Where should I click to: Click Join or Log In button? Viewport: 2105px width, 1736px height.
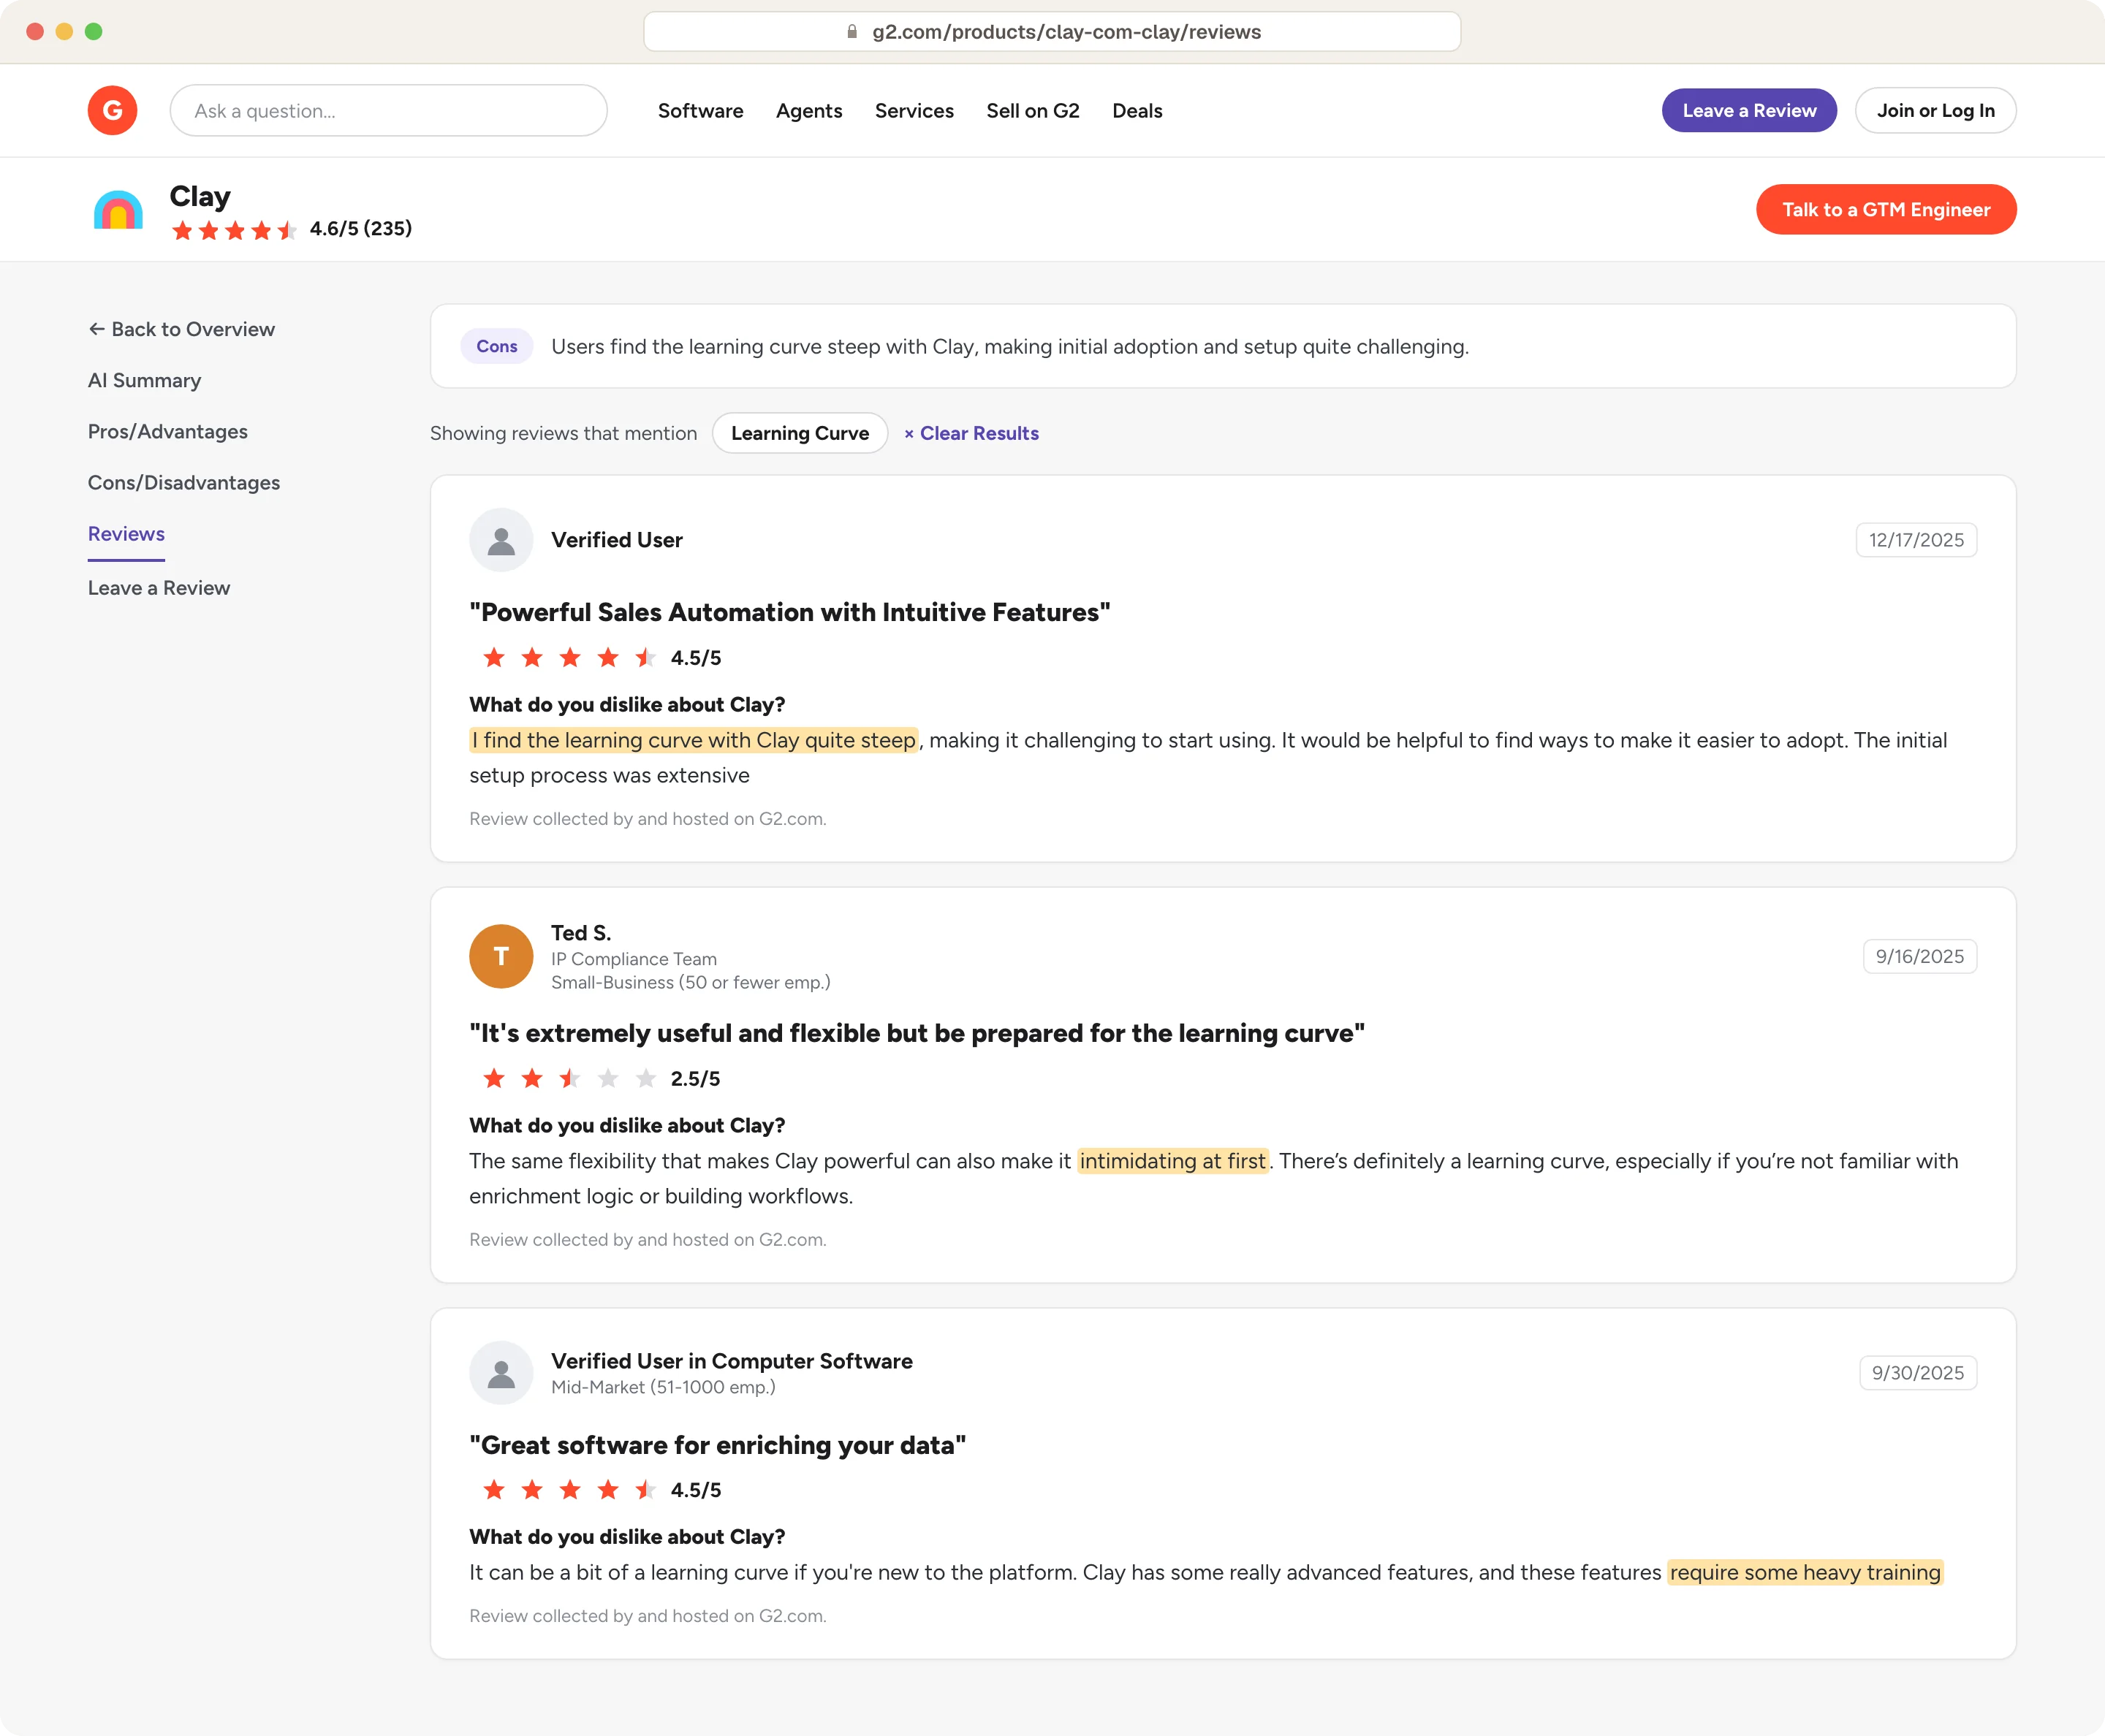tap(1935, 110)
